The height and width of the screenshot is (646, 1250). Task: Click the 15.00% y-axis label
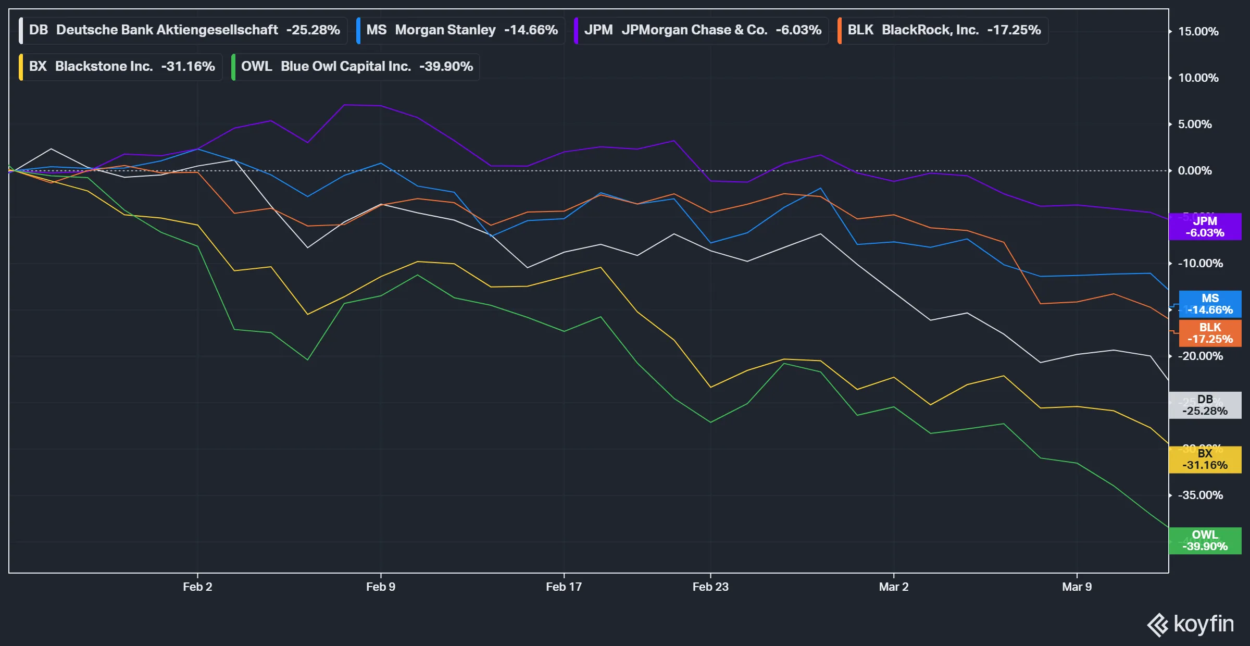(x=1198, y=31)
